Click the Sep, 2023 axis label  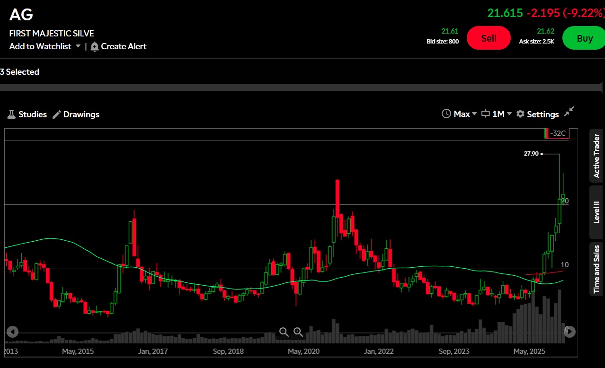[x=454, y=351]
